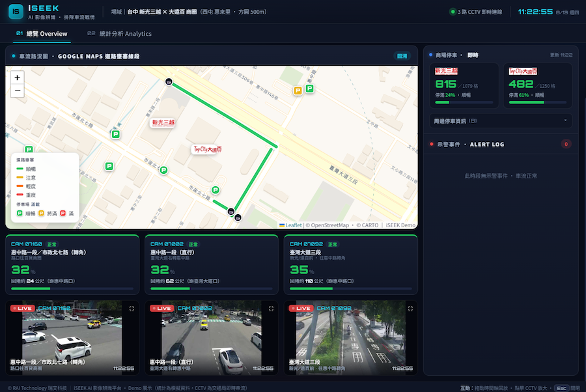Viewport: 586px width, 392px height.
Task: Click green parking marker left of 新光三越 label
Action: point(116,134)
